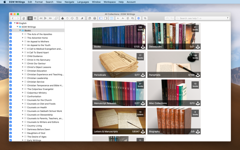This screenshot has width=240, height=150.
Task: Download the Letters & Manuscripts collection
Action: pyautogui.click(x=143, y=131)
